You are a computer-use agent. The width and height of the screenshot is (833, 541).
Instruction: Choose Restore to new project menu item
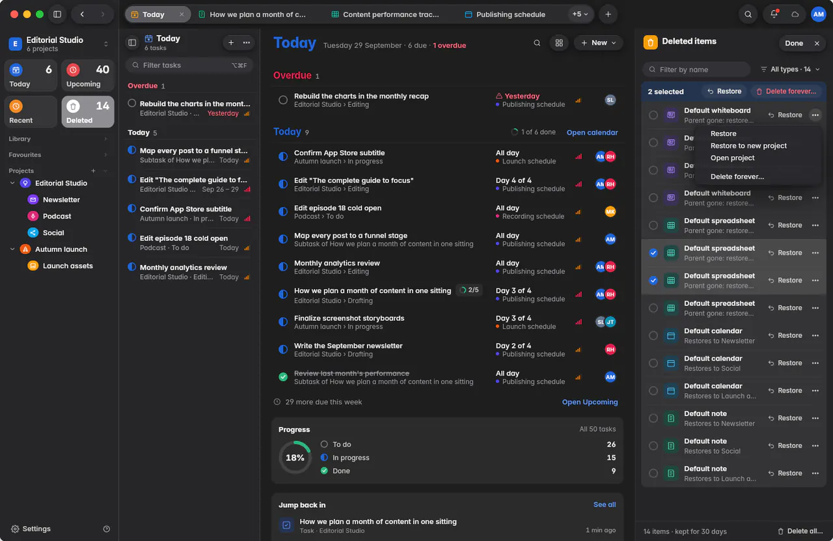(x=748, y=146)
